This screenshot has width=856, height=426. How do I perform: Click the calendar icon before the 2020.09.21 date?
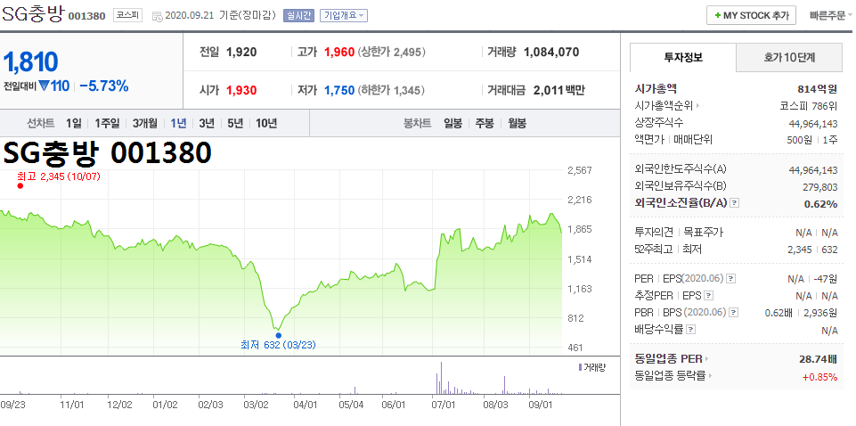point(158,16)
